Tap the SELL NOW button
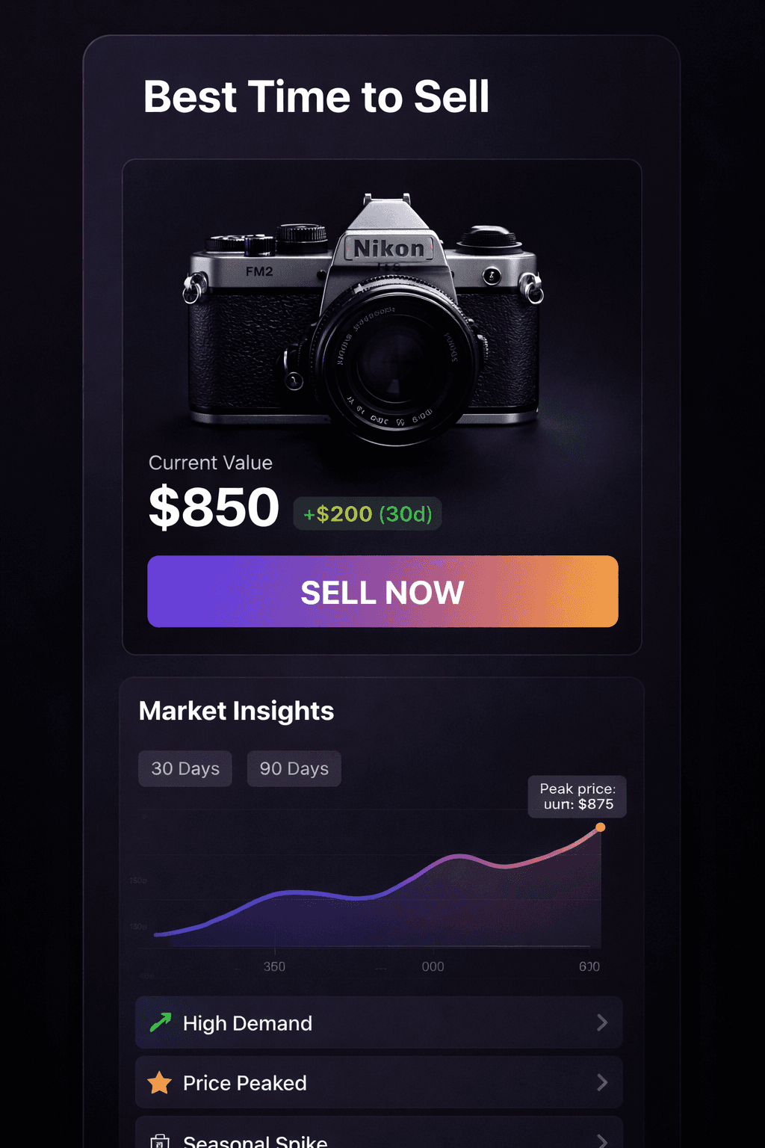The height and width of the screenshot is (1148, 765). 382,591
